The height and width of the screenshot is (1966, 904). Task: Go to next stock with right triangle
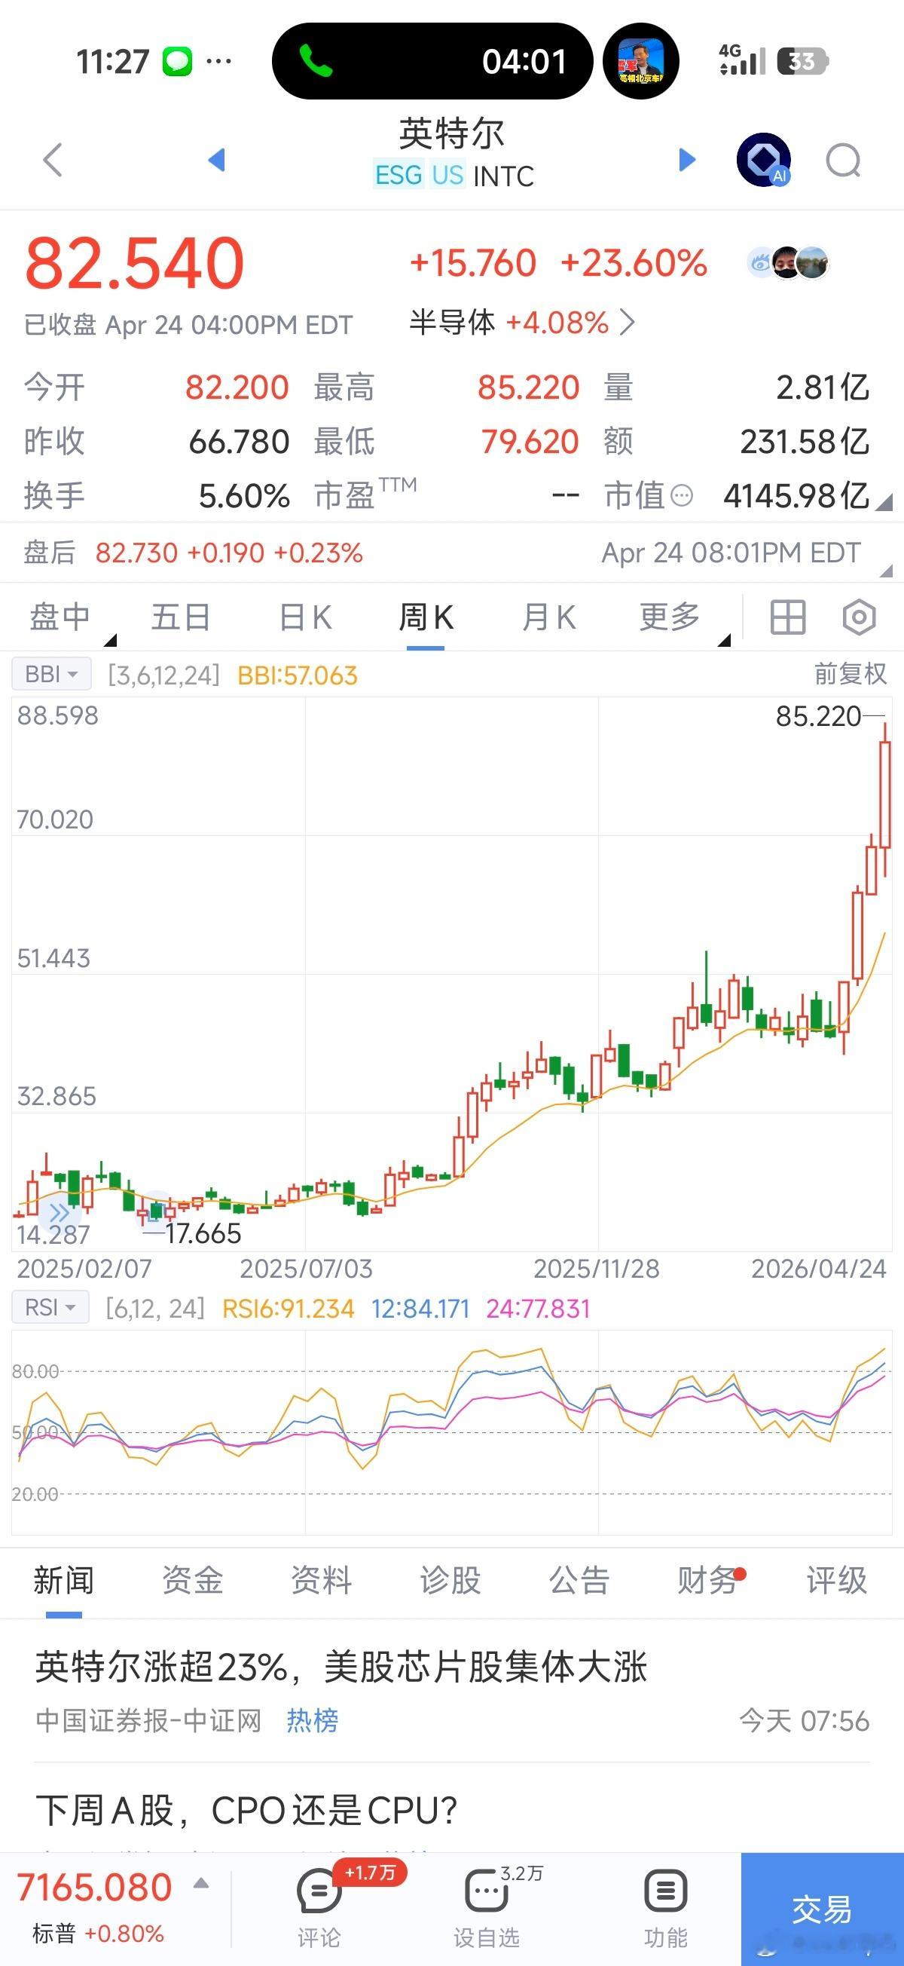tap(686, 160)
